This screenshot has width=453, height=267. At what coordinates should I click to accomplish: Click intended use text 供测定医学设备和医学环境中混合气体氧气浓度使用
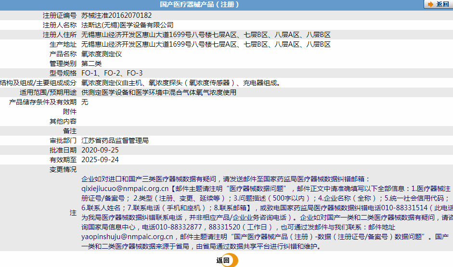[x=158, y=92]
